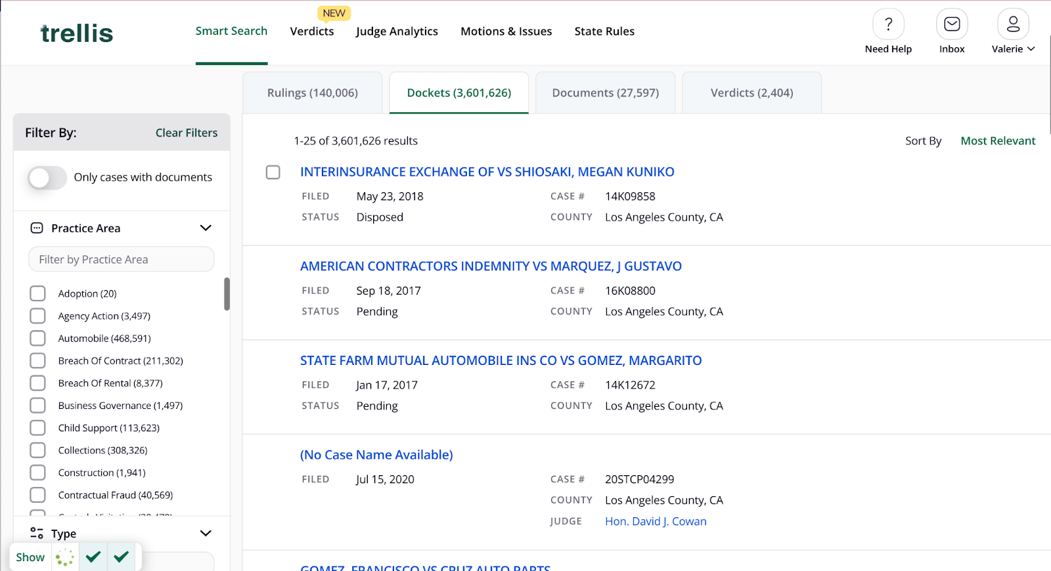Click the filed date Sep 18, 2017
Screen dimensions: 1051x571
click(388, 291)
